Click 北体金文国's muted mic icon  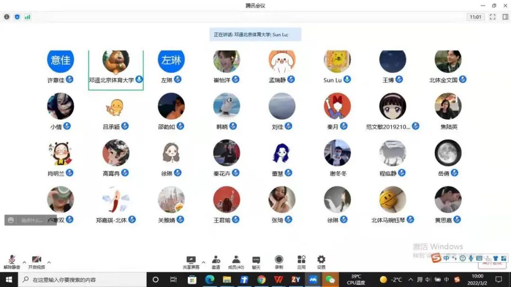(462, 79)
